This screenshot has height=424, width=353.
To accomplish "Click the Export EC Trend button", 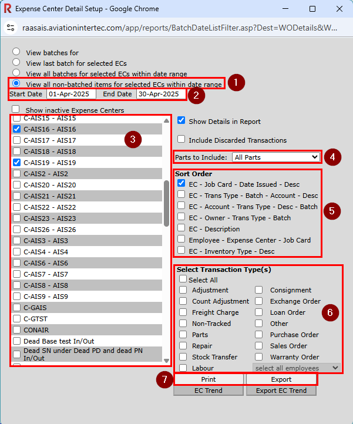I will pyautogui.click(x=281, y=391).
